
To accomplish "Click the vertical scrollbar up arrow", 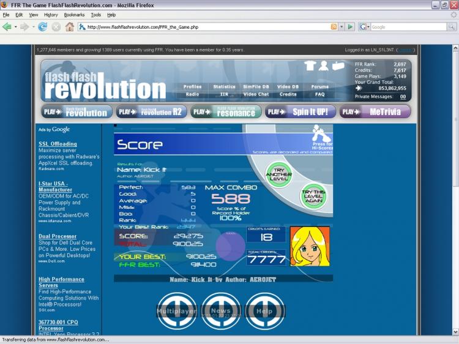I will click(455, 48).
